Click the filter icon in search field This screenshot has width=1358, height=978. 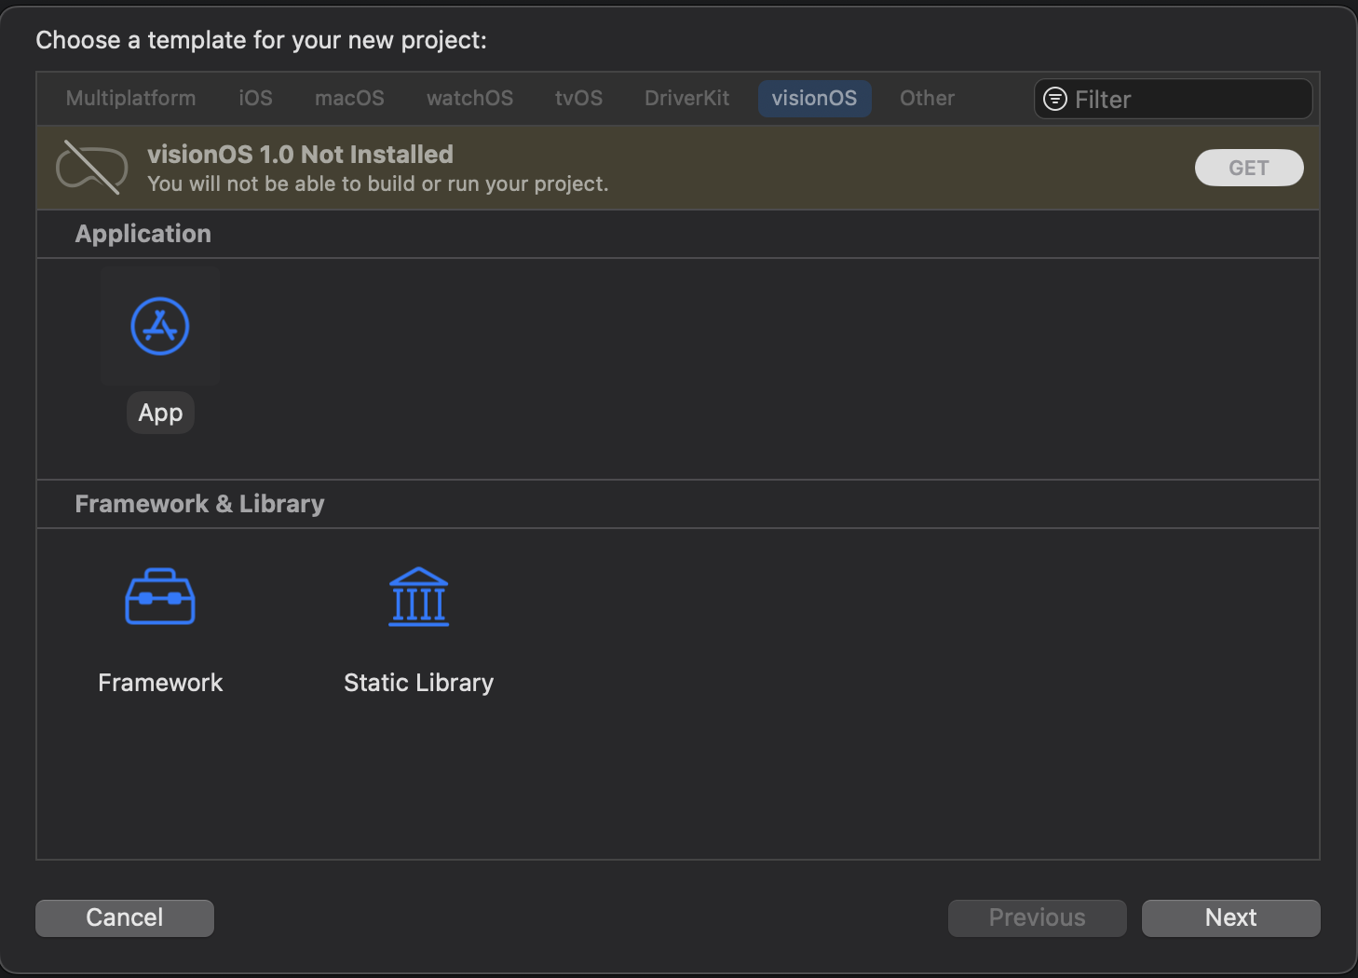[1055, 99]
